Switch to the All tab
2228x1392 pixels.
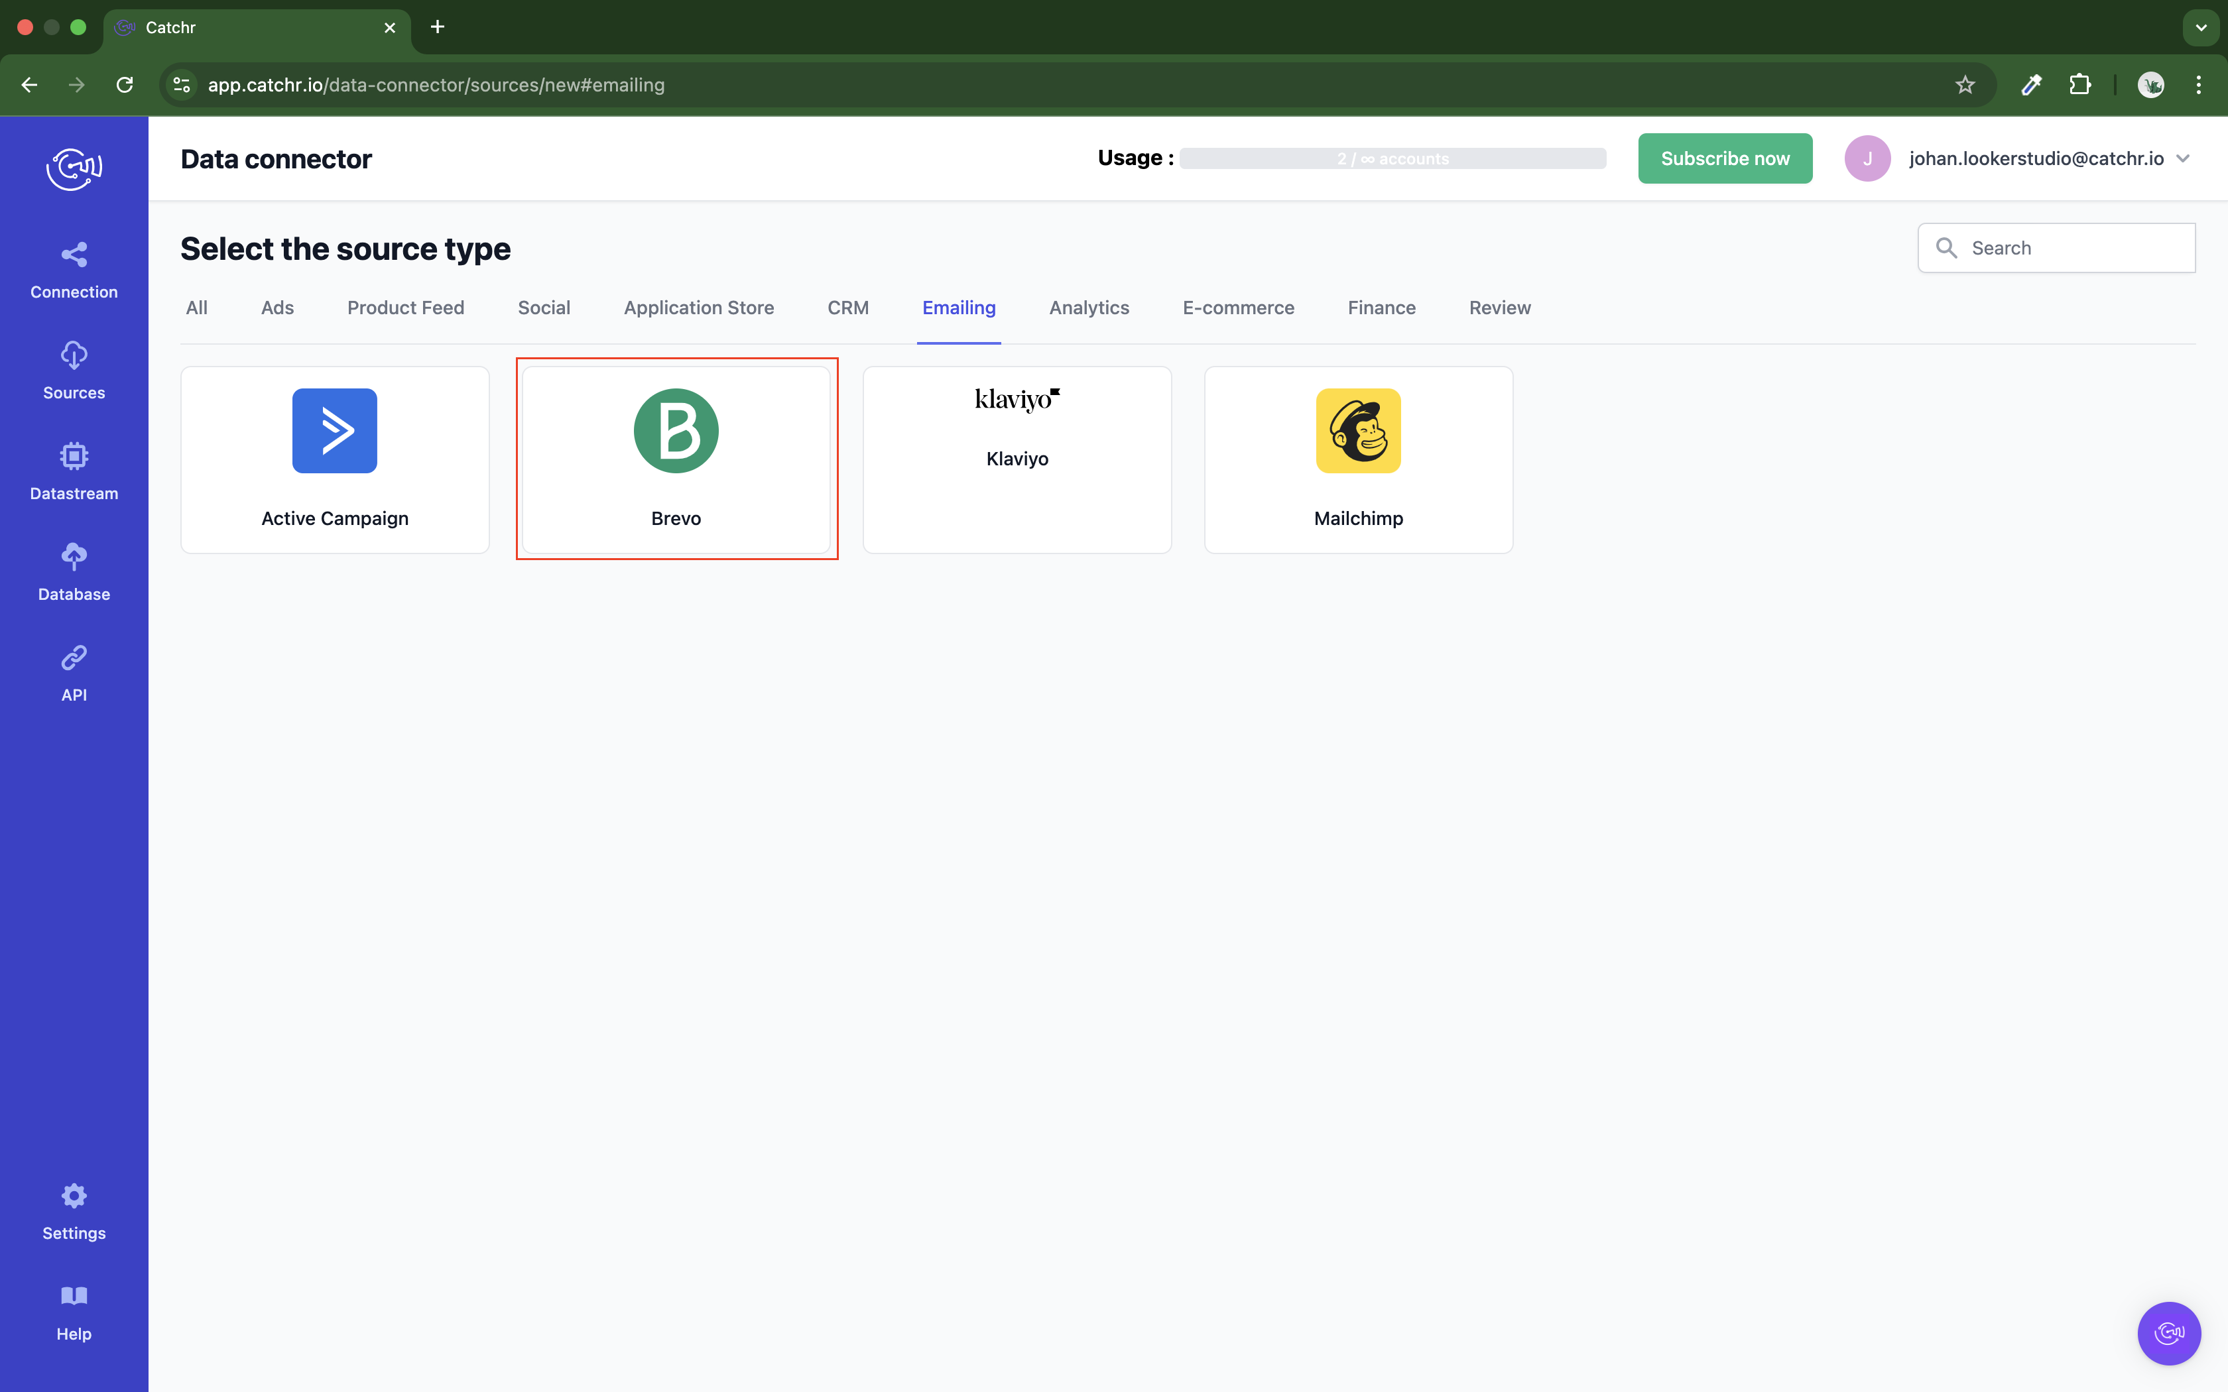[196, 308]
